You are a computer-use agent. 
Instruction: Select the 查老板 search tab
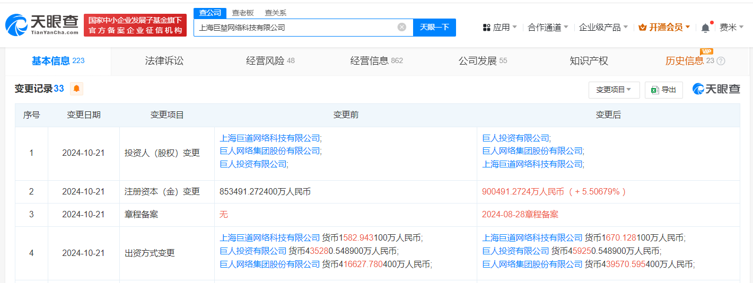(243, 13)
